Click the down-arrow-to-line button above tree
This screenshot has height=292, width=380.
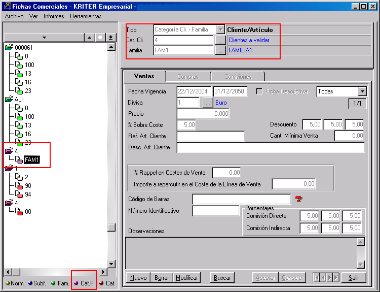110,38
